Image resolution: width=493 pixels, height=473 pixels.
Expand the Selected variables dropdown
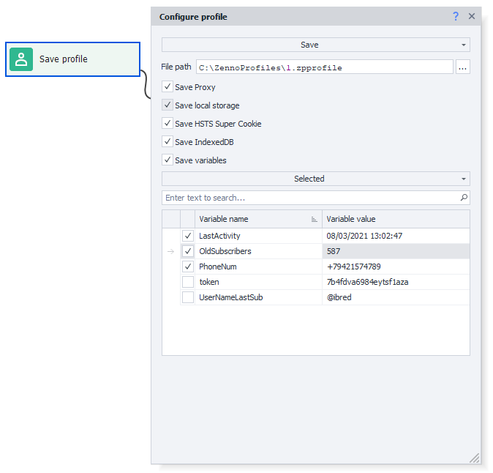pyautogui.click(x=315, y=179)
